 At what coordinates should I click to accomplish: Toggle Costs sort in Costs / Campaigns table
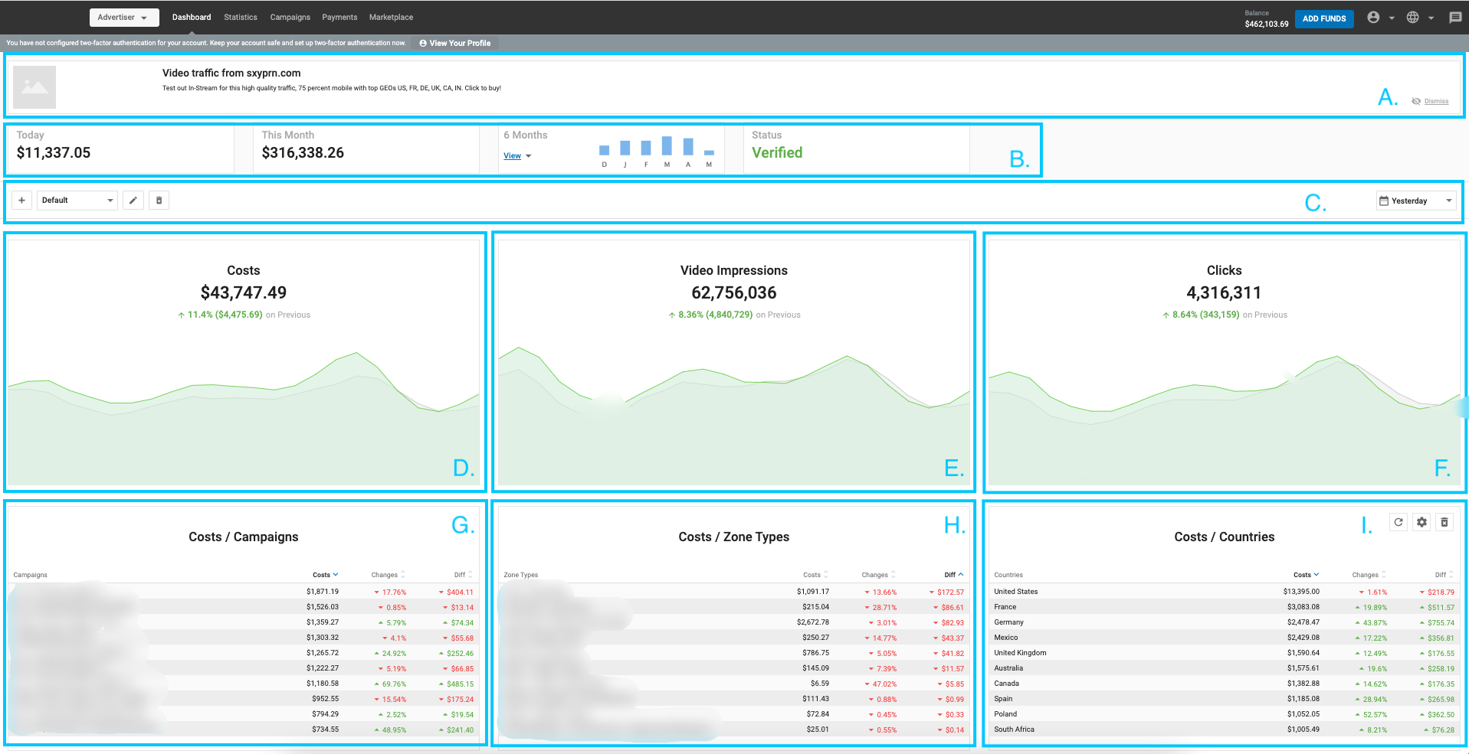click(325, 575)
